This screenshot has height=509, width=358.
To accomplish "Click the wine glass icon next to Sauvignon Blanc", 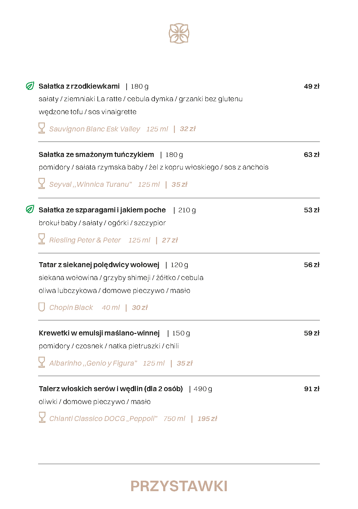I will [41, 128].
